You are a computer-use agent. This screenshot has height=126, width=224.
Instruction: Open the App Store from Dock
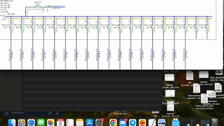pos(90,122)
